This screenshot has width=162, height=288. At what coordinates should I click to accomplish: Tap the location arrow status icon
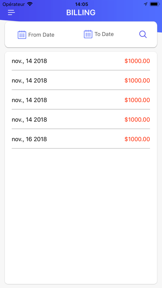click(x=145, y=4)
